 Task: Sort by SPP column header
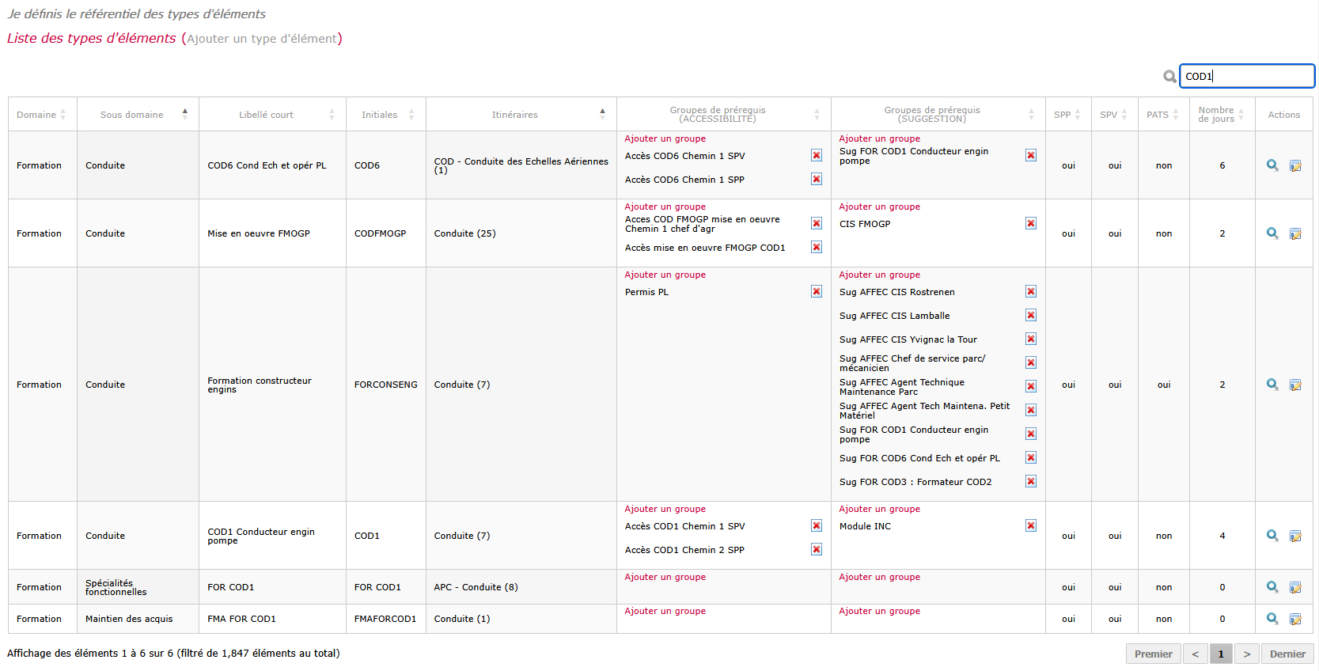tap(1068, 115)
